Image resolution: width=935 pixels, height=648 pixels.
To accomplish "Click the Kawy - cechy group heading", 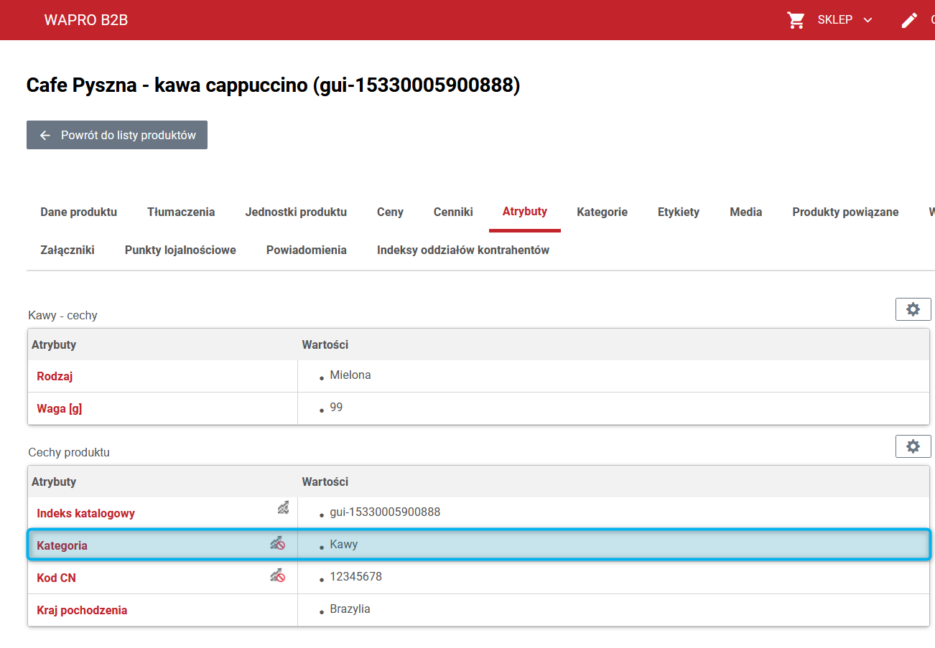I will (x=62, y=315).
